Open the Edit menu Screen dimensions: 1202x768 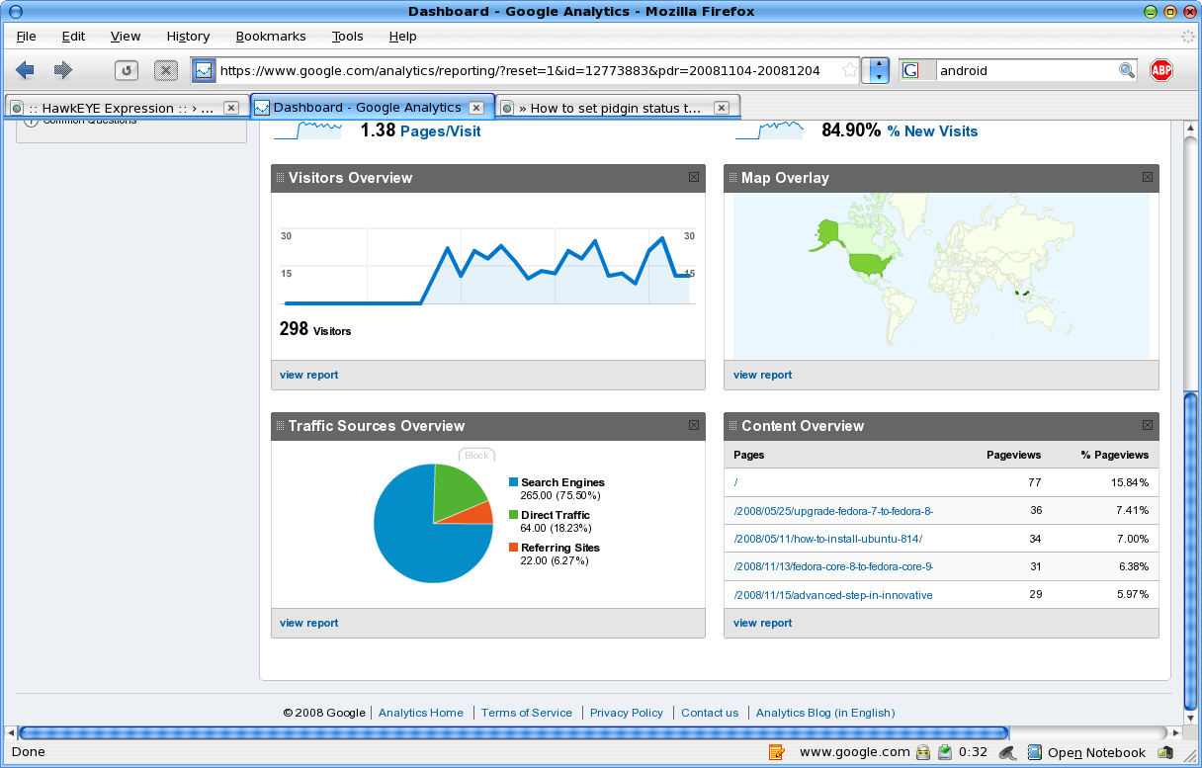pos(73,36)
